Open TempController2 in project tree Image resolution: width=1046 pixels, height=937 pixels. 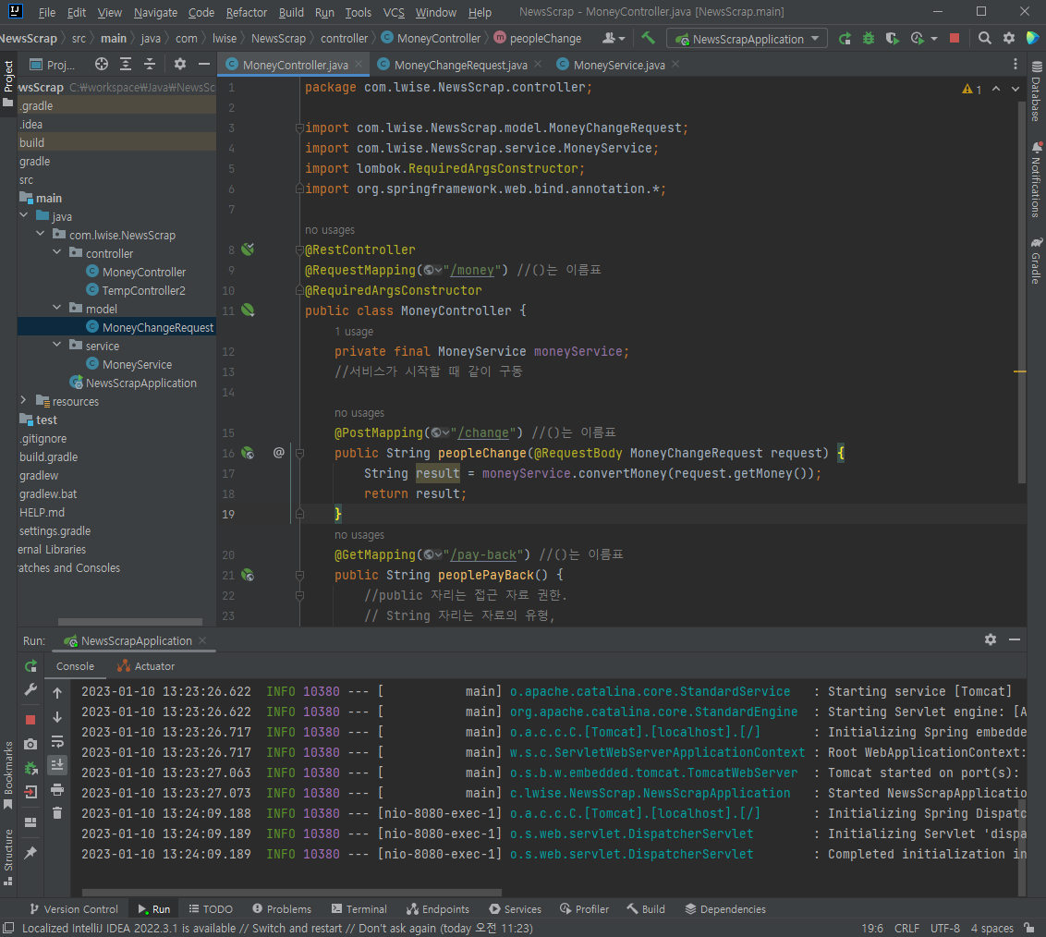(143, 290)
